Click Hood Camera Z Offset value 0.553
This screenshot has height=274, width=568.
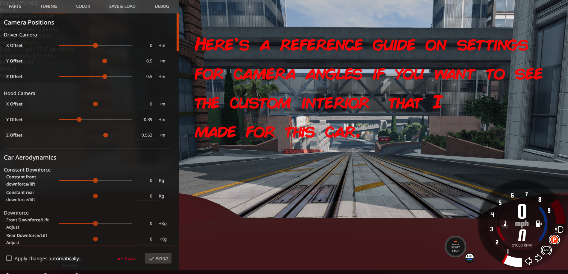pyautogui.click(x=147, y=135)
